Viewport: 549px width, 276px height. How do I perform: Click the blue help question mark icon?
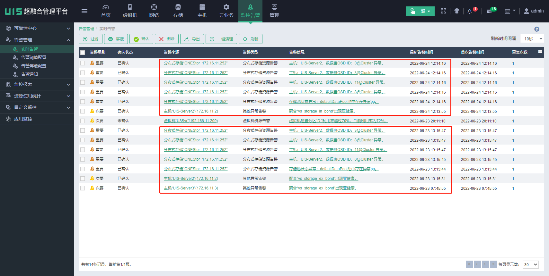[536, 29]
